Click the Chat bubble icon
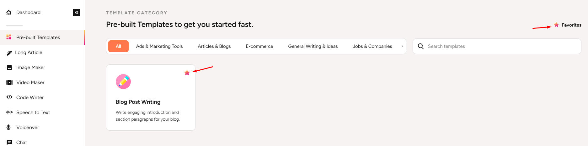 tap(9, 142)
